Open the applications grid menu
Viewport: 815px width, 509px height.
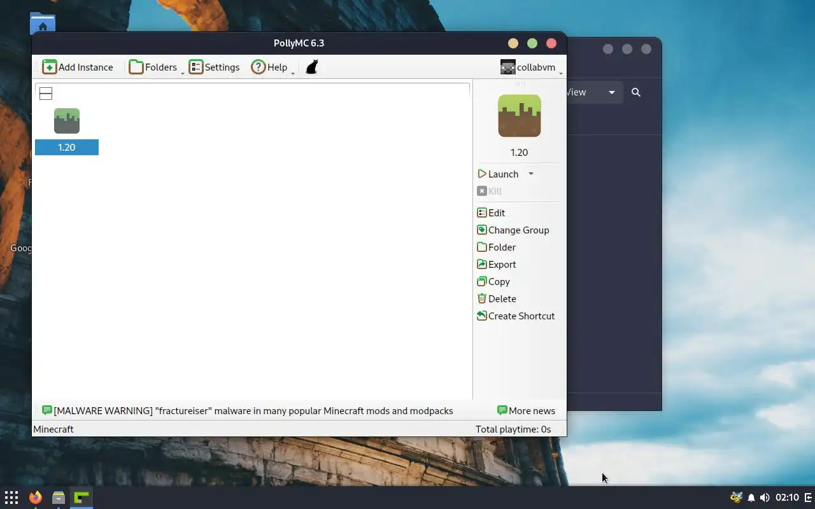(x=11, y=497)
